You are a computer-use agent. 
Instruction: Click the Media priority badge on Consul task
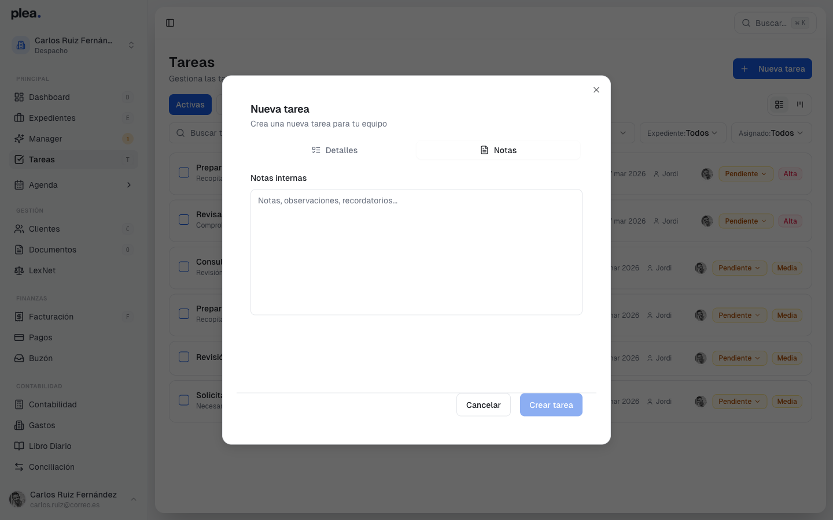pos(787,268)
